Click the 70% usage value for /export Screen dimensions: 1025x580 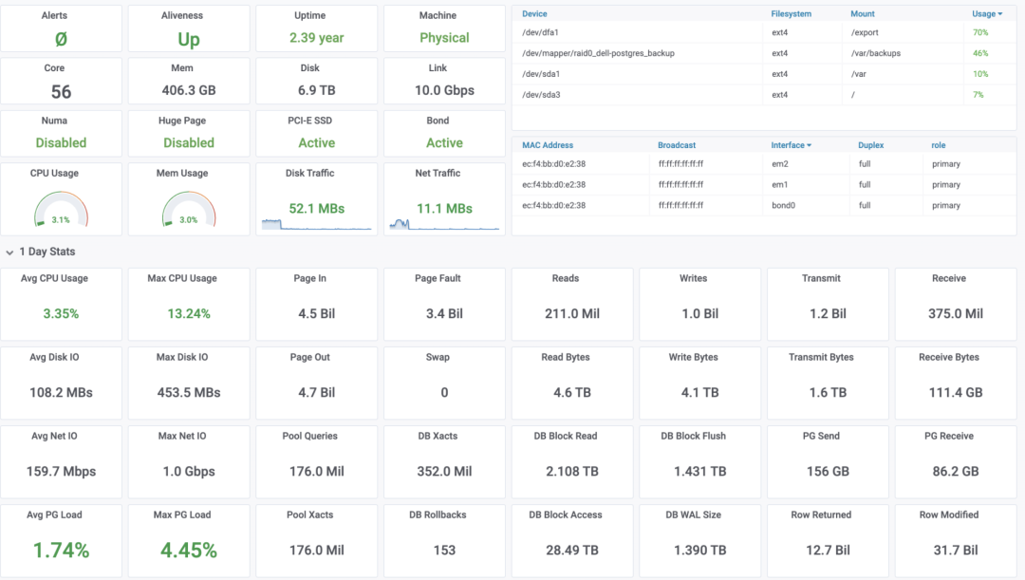point(980,32)
